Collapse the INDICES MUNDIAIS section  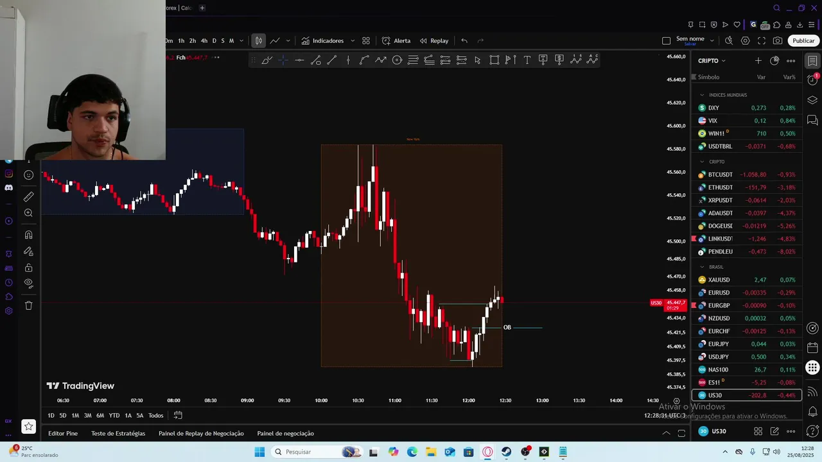tap(702, 95)
